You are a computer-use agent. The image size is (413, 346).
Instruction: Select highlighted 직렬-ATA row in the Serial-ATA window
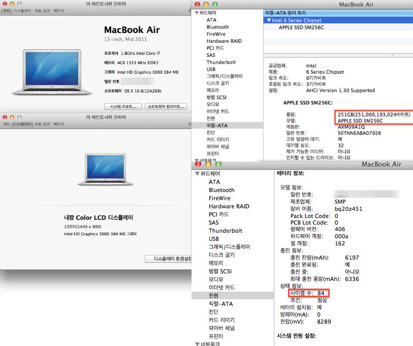click(x=227, y=125)
